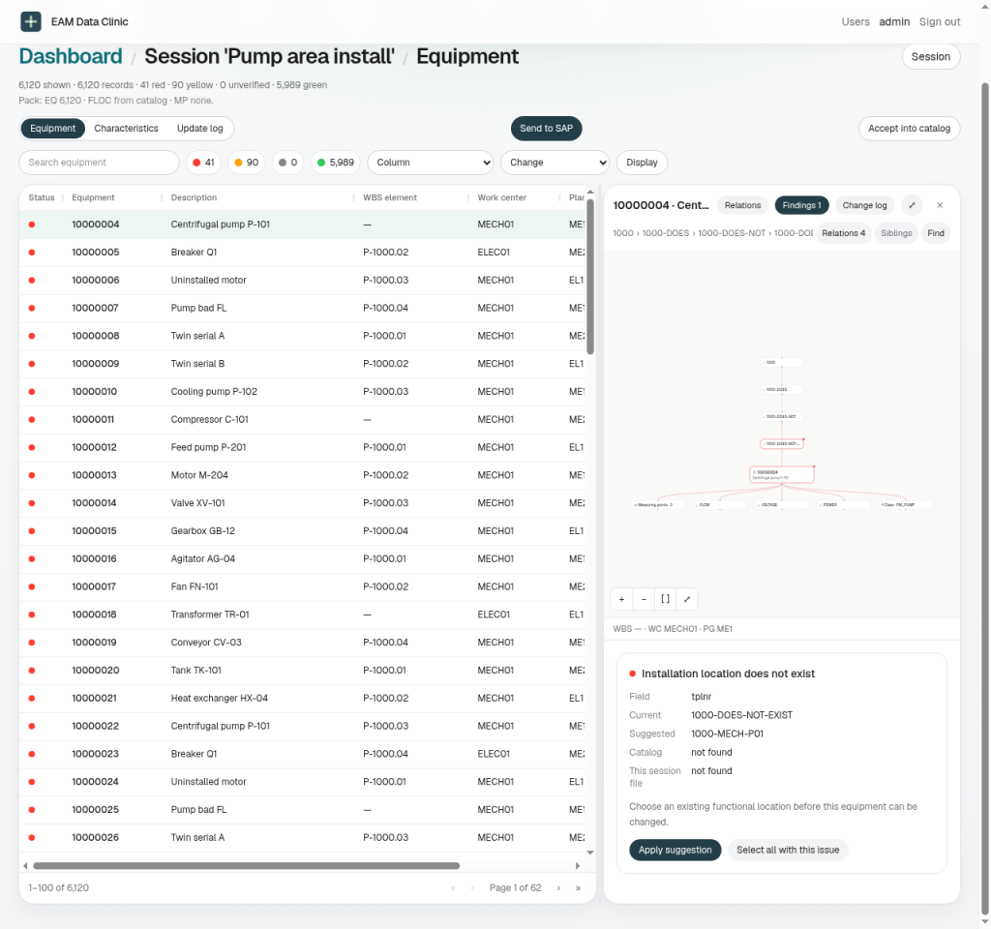Viewport: 991px width, 929px height.
Task: Open the Change log tab in the detail panel
Action: 864,205
